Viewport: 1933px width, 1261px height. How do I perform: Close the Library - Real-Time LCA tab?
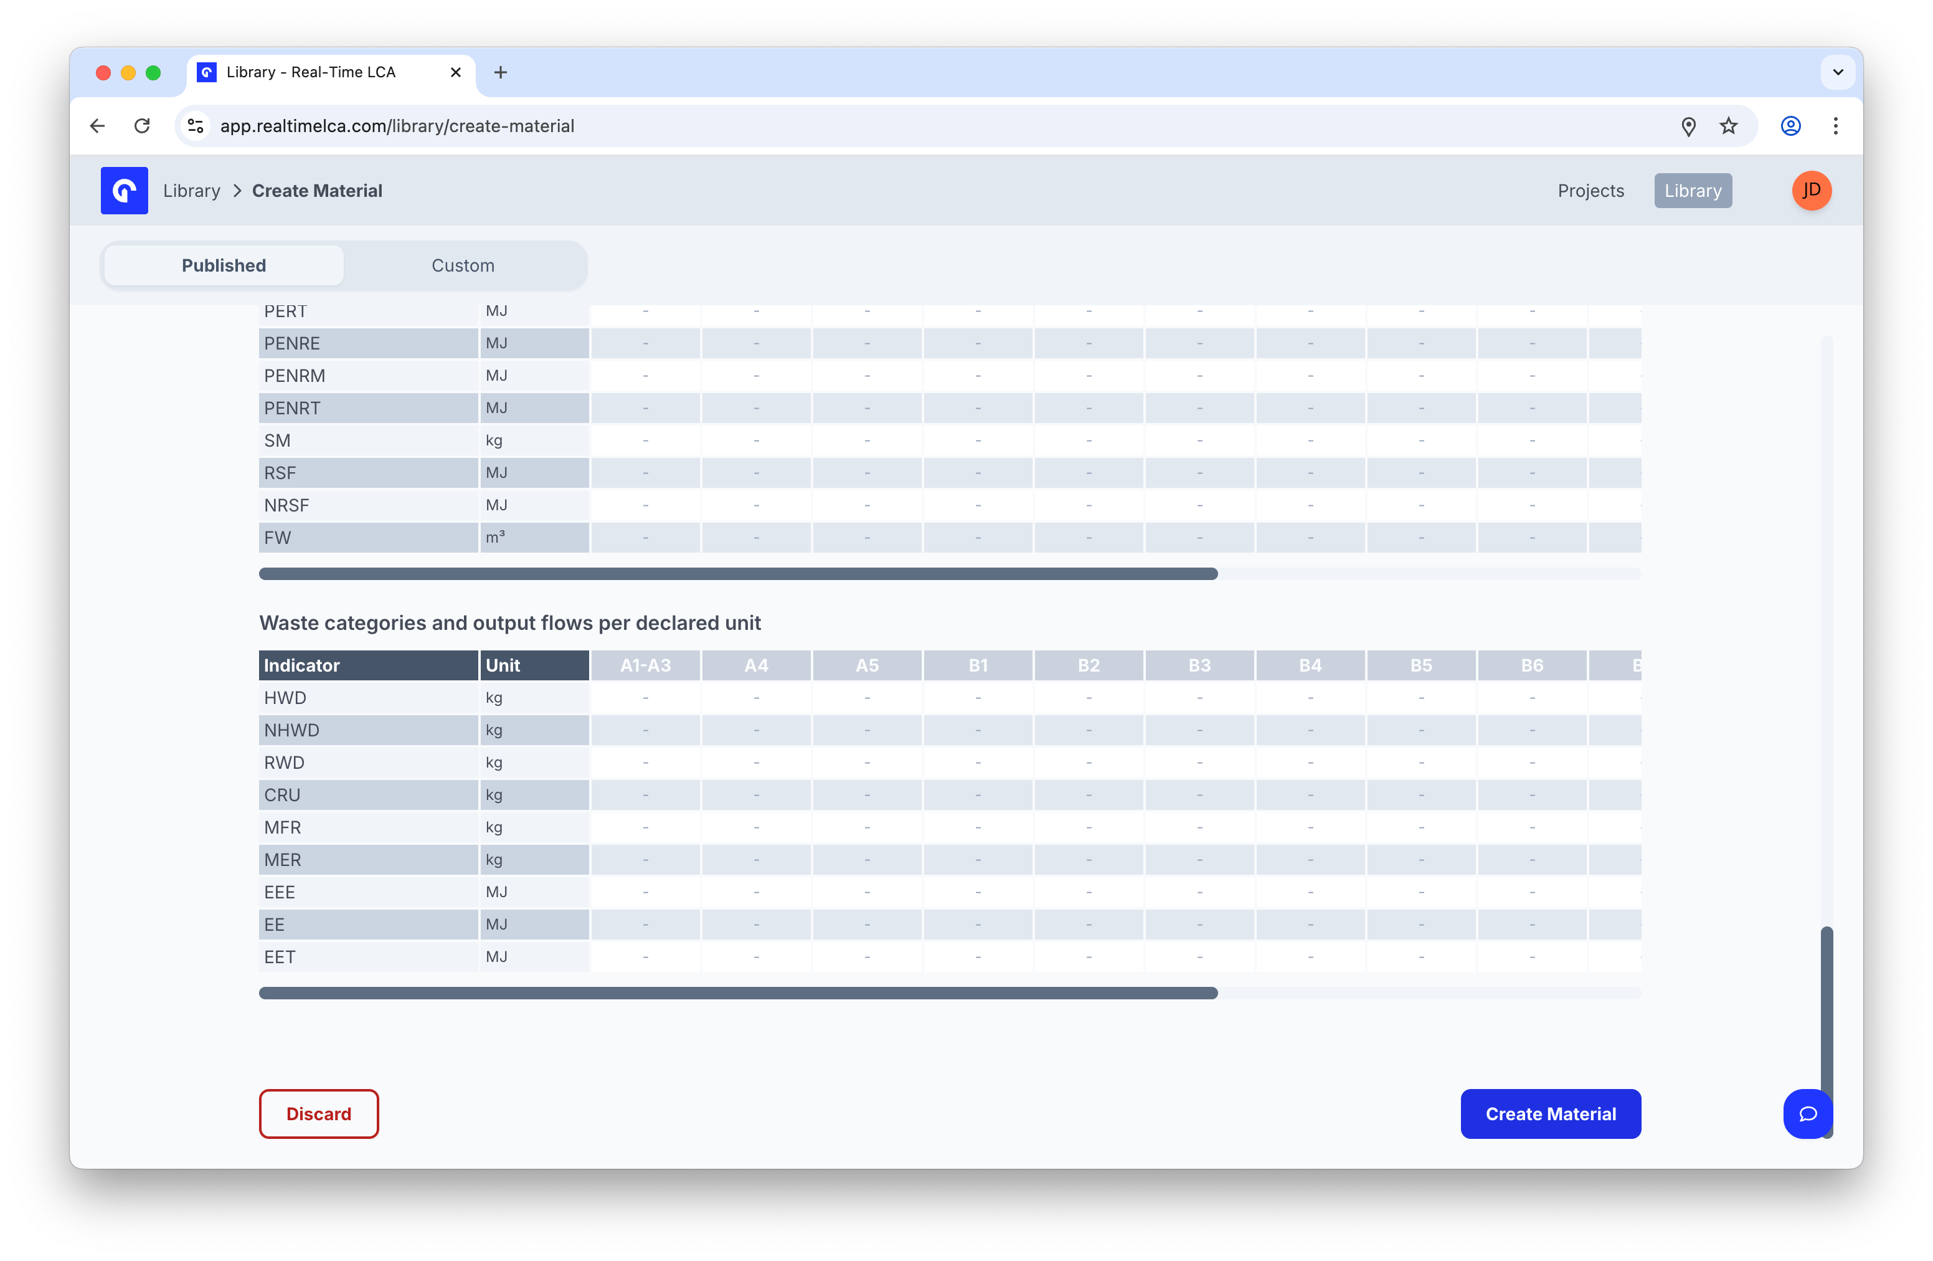(456, 72)
